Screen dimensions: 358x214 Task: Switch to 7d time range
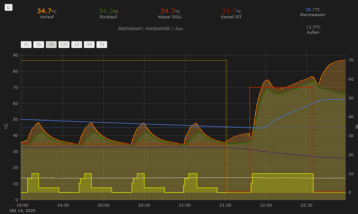tap(102, 45)
